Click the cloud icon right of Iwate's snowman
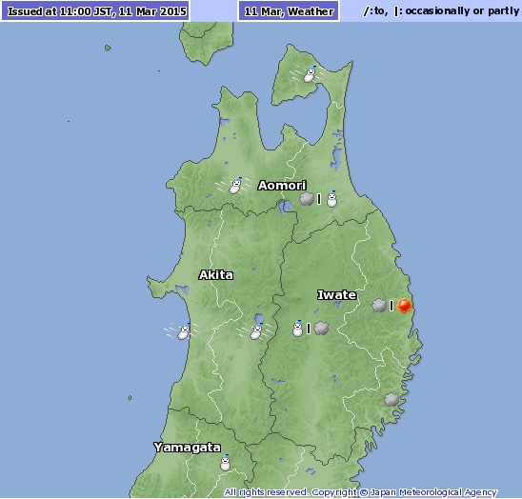 (x=321, y=329)
